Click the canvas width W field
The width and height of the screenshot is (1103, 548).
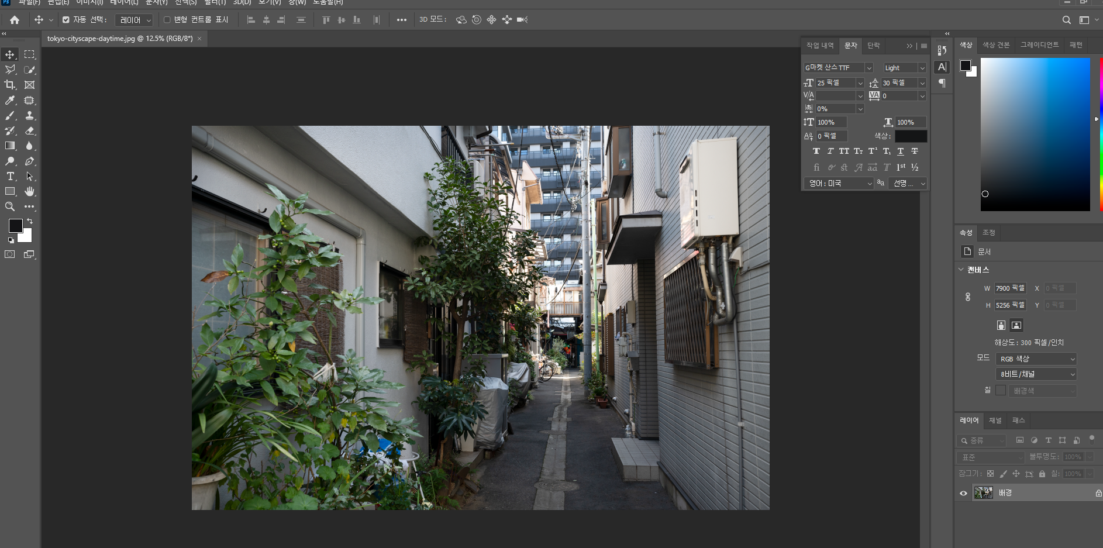(x=1010, y=288)
